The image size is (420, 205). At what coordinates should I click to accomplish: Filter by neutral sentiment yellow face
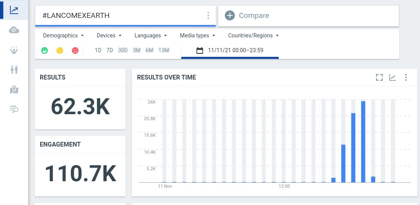[60, 50]
